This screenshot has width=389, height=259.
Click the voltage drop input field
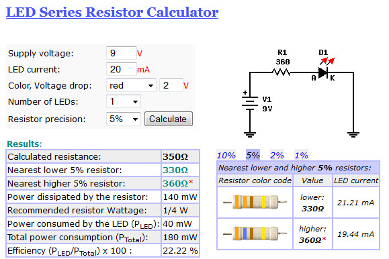tap(171, 85)
